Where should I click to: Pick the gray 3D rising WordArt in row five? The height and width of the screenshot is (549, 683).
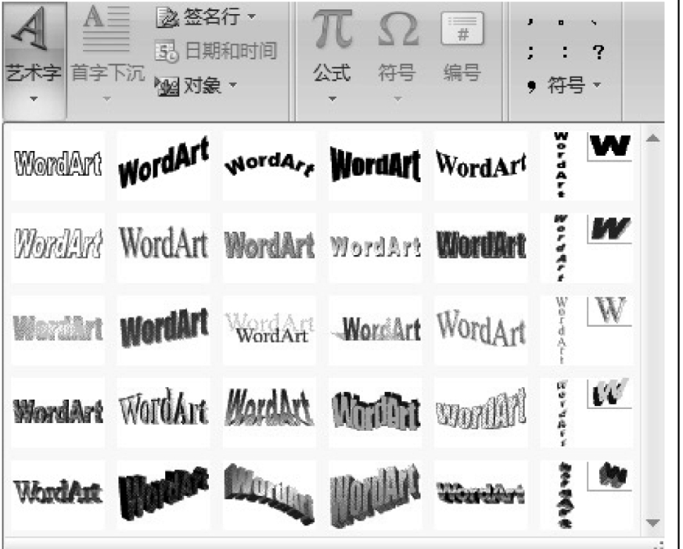coord(375,494)
